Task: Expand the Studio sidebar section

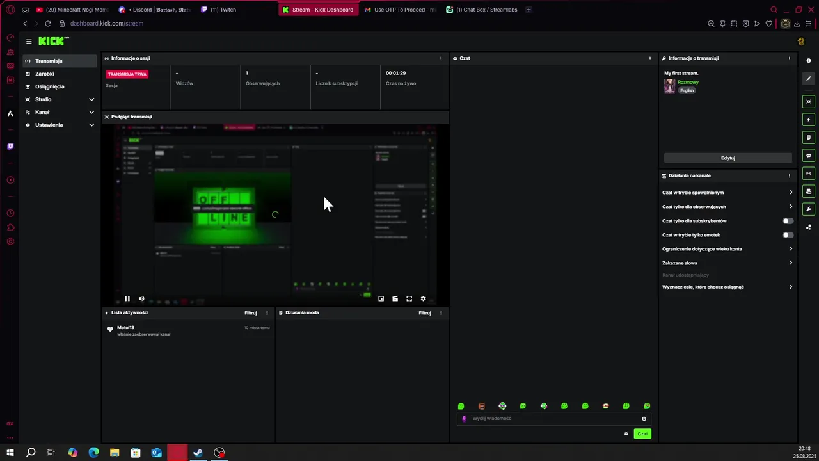Action: tap(60, 99)
